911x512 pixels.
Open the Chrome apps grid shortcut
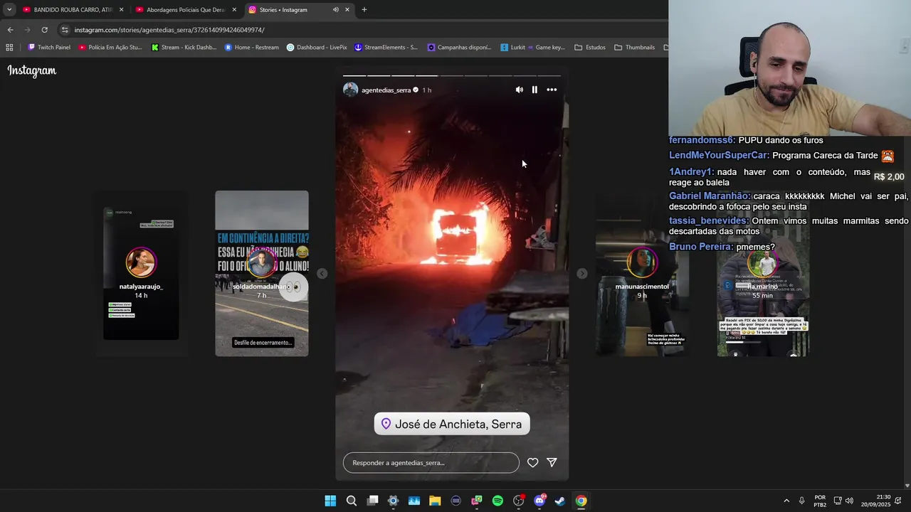9,48
